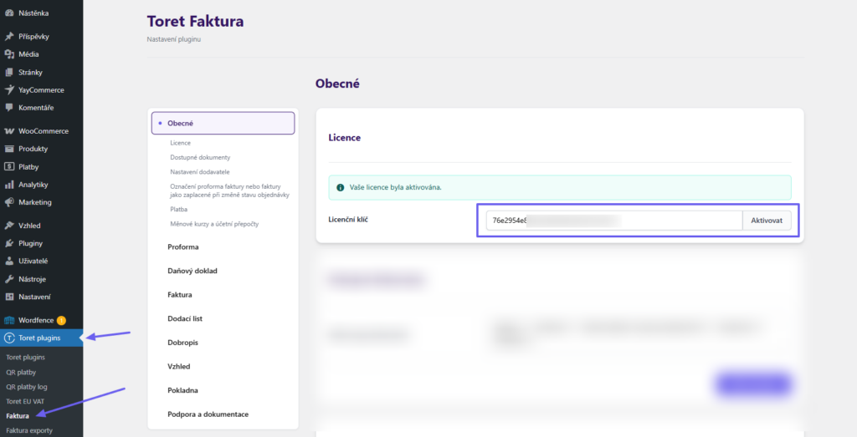
Task: Jump to Licence subsection link
Action: coord(181,143)
